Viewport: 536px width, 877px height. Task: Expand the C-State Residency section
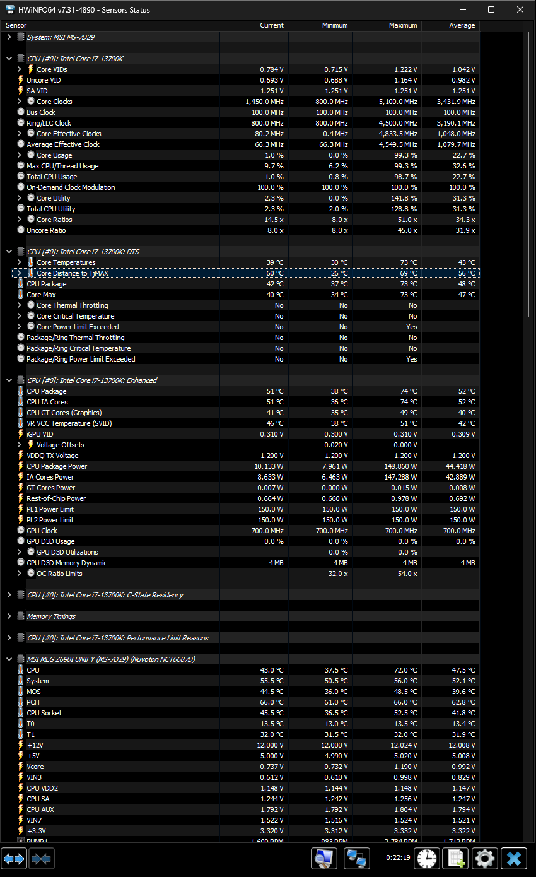(9, 595)
